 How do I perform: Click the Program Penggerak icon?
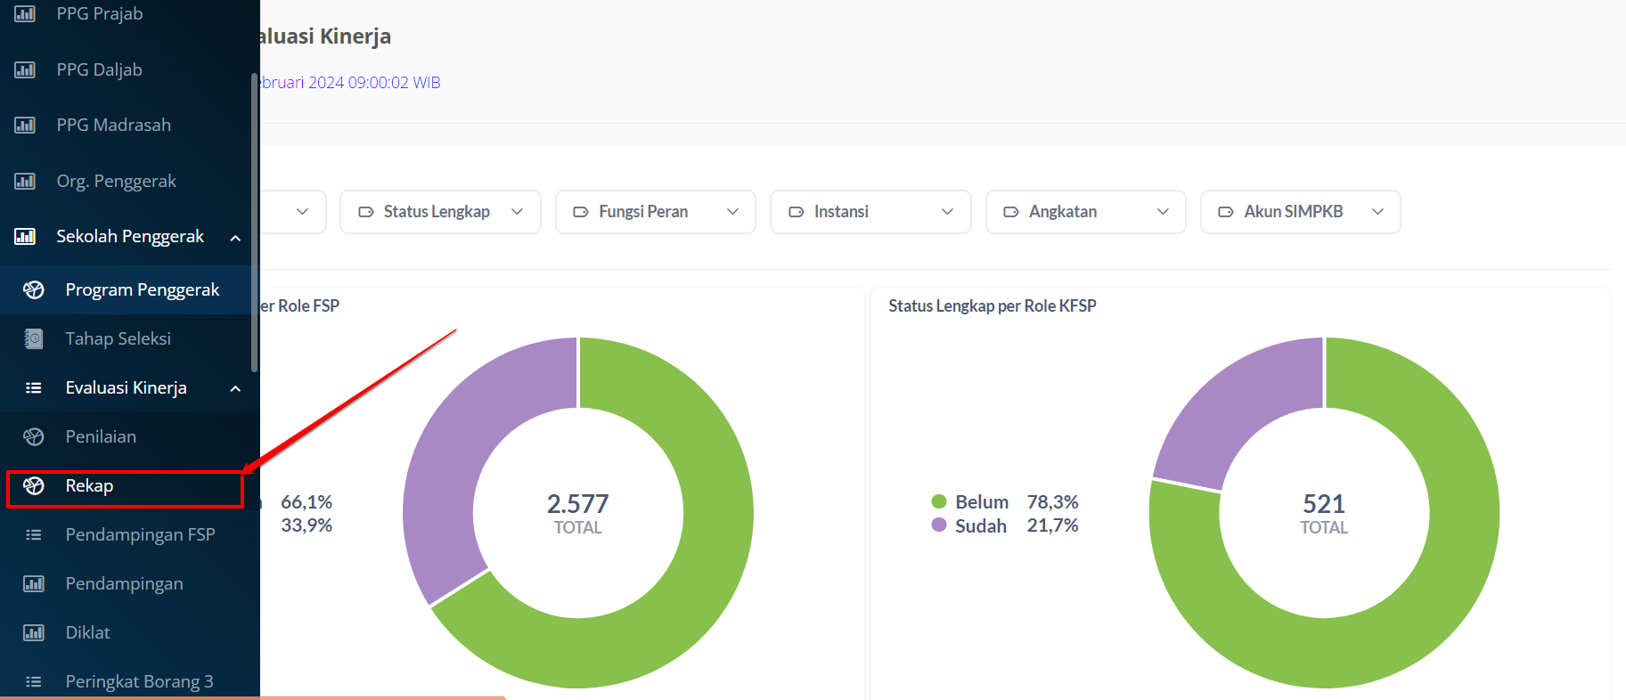point(34,289)
